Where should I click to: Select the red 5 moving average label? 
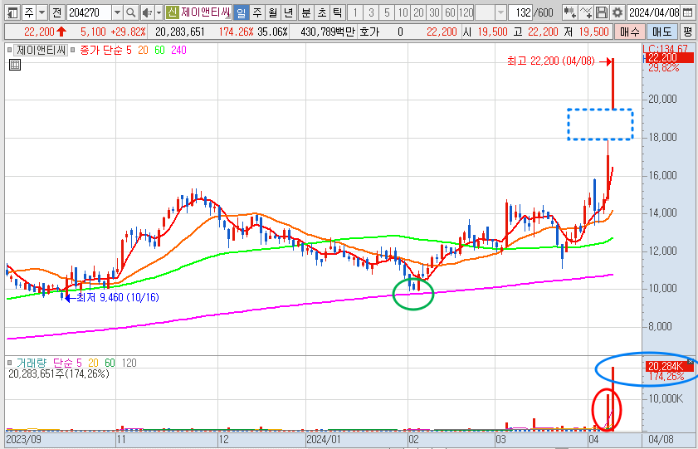129,51
